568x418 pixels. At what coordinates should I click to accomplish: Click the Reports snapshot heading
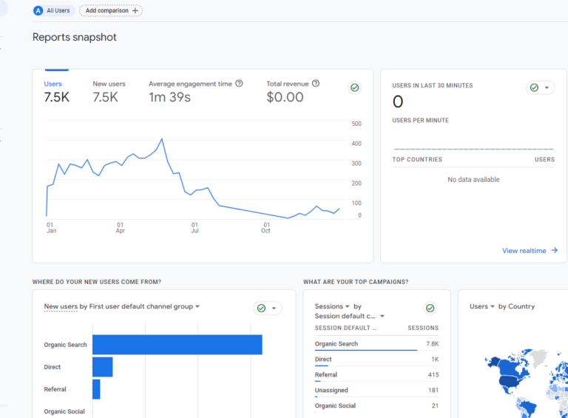pos(74,37)
